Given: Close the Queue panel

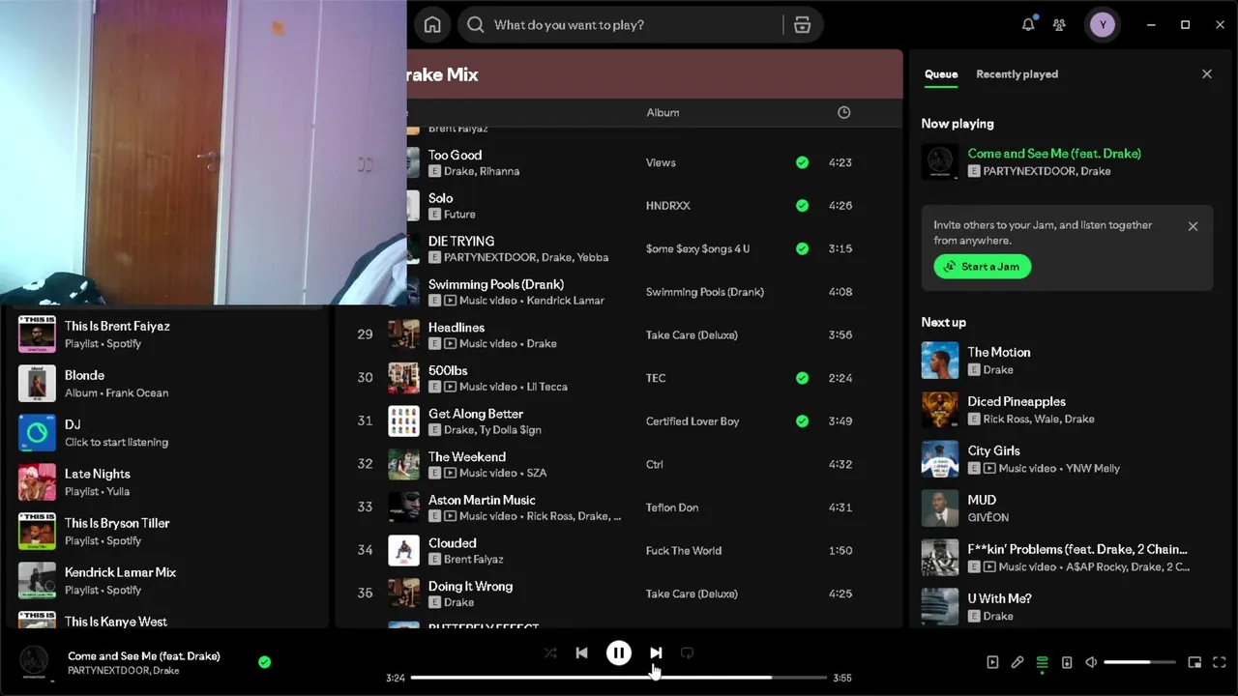Looking at the screenshot, I should [x=1206, y=74].
